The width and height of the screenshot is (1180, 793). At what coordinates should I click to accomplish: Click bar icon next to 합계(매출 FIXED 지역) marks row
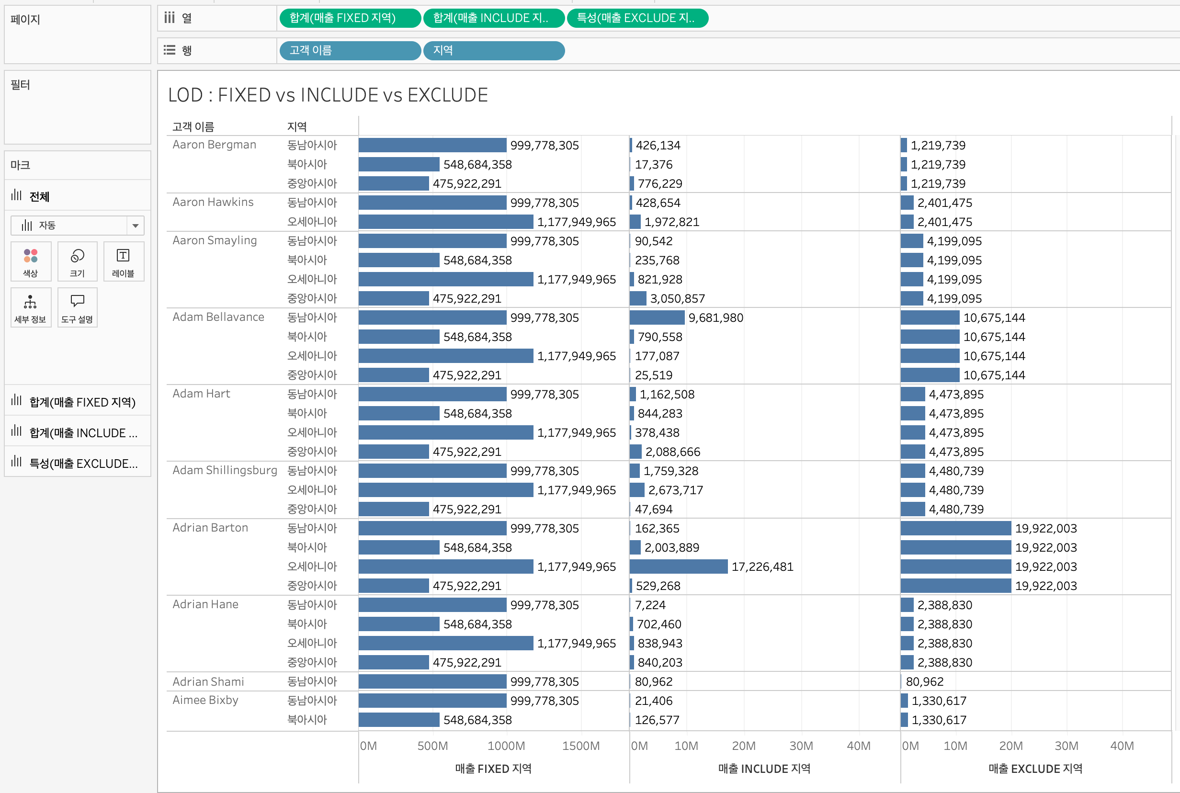coord(17,400)
